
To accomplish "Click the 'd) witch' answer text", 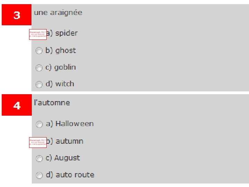I will click(x=60, y=84).
